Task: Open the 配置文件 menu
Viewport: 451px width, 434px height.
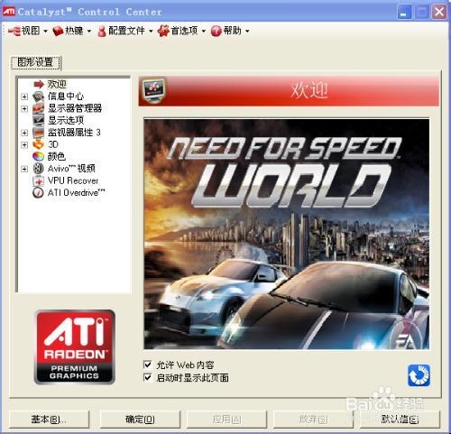Action: pyautogui.click(x=125, y=31)
